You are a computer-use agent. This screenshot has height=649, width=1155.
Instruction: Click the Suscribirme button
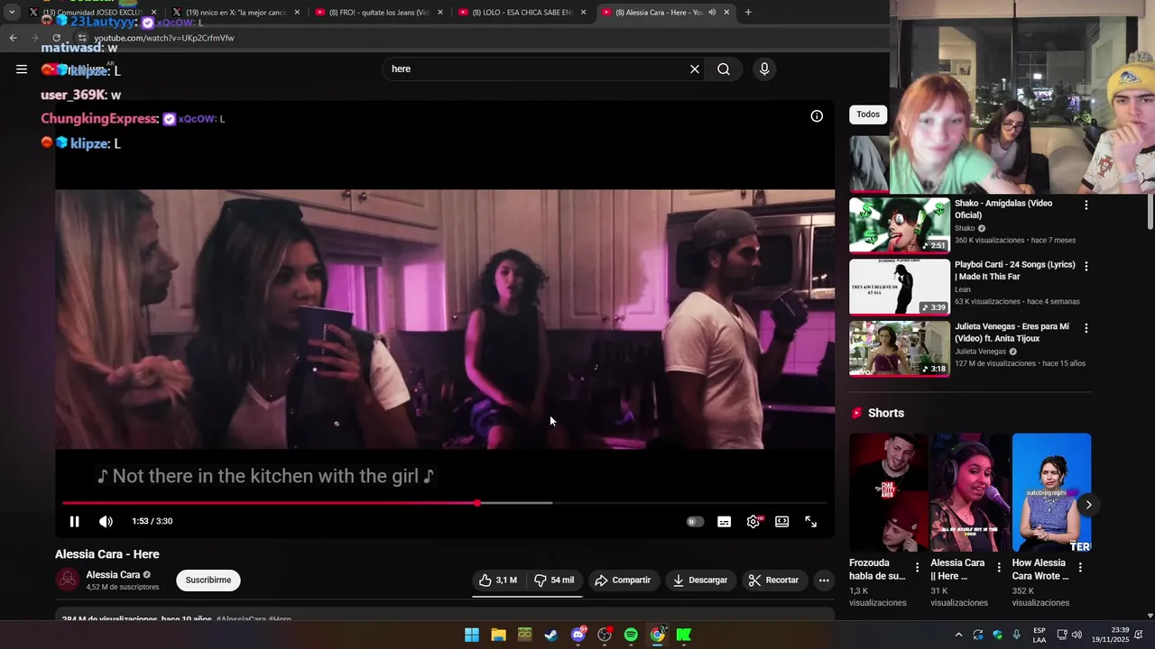pyautogui.click(x=208, y=580)
